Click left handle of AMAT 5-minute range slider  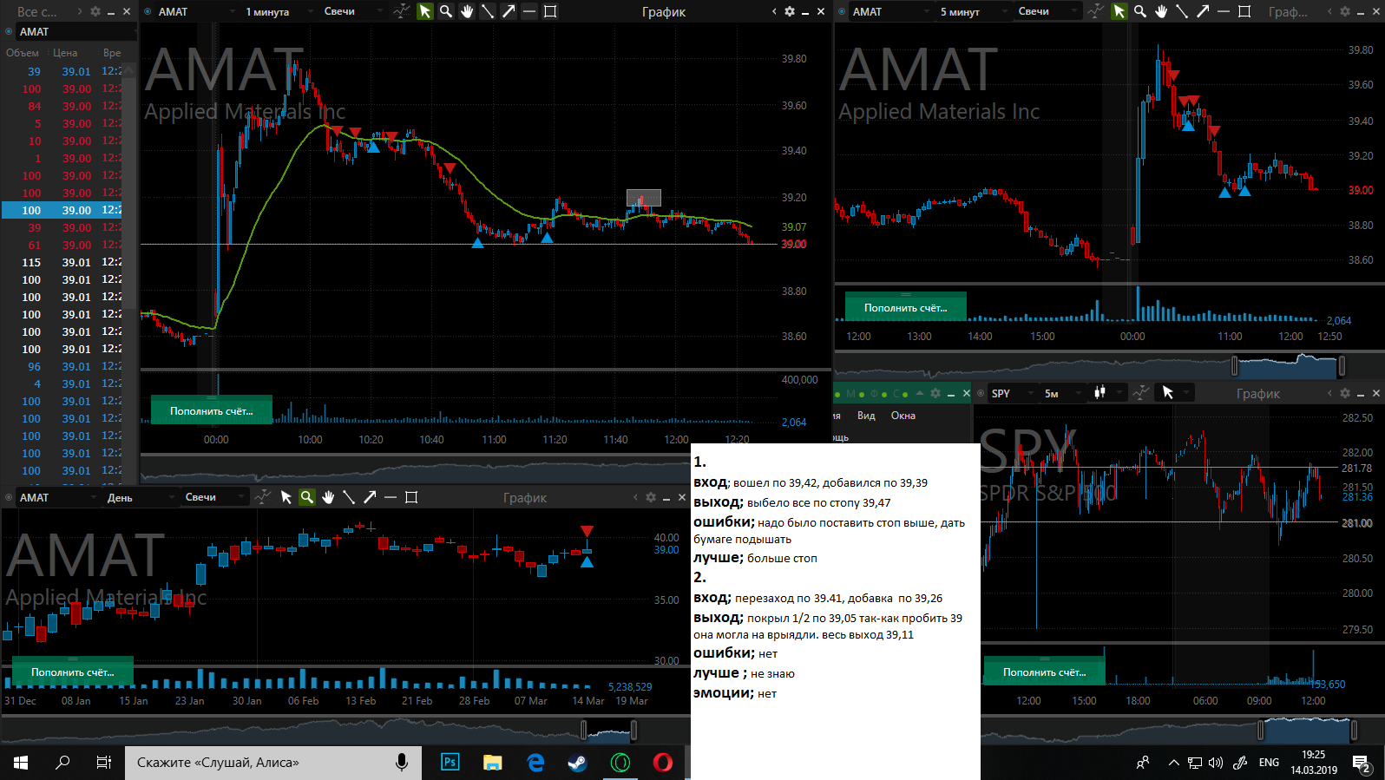point(1235,365)
